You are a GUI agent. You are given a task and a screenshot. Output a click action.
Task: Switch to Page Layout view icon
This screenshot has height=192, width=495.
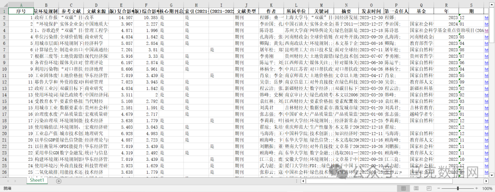pyautogui.click(x=416, y=188)
